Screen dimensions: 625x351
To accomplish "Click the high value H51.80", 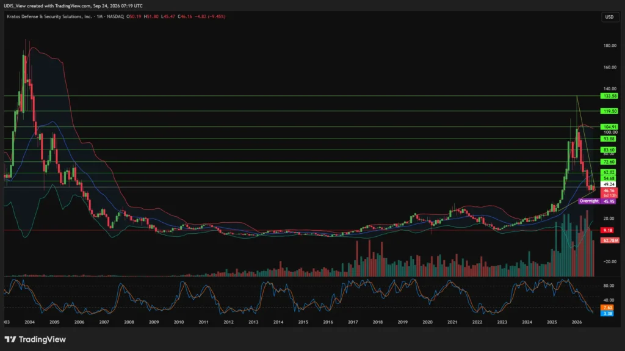I will tap(151, 16).
